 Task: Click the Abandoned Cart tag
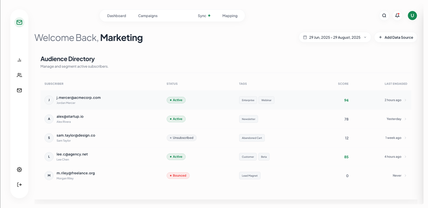pyautogui.click(x=252, y=138)
